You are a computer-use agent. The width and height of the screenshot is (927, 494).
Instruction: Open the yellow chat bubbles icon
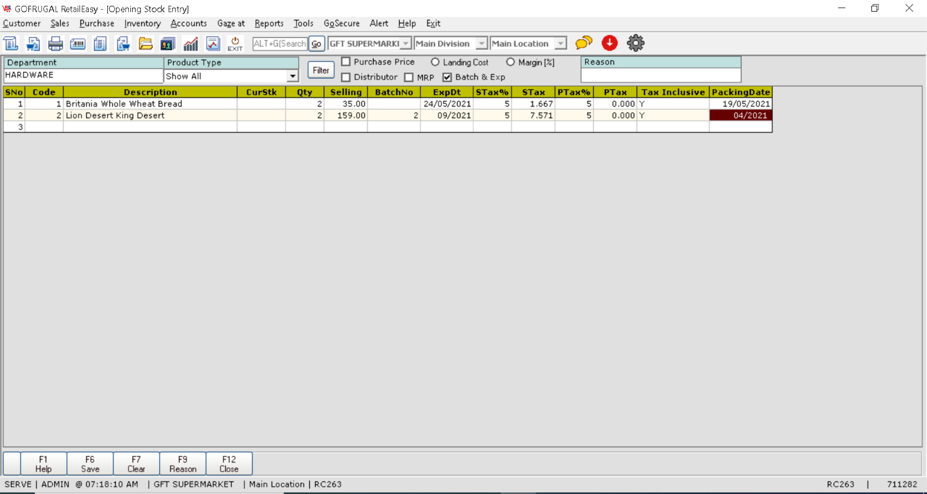click(x=584, y=43)
